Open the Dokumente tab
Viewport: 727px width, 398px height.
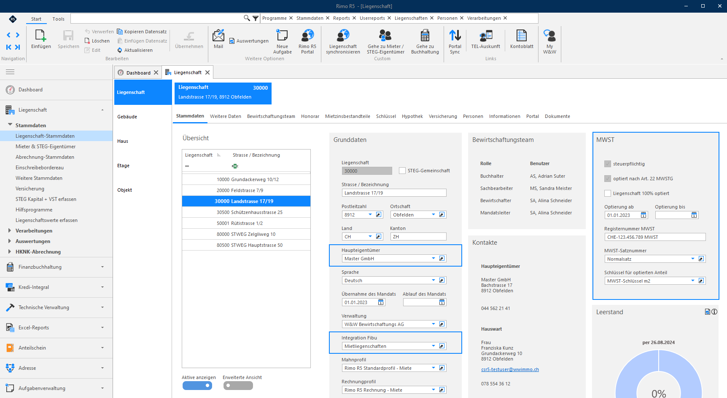pyautogui.click(x=557, y=116)
